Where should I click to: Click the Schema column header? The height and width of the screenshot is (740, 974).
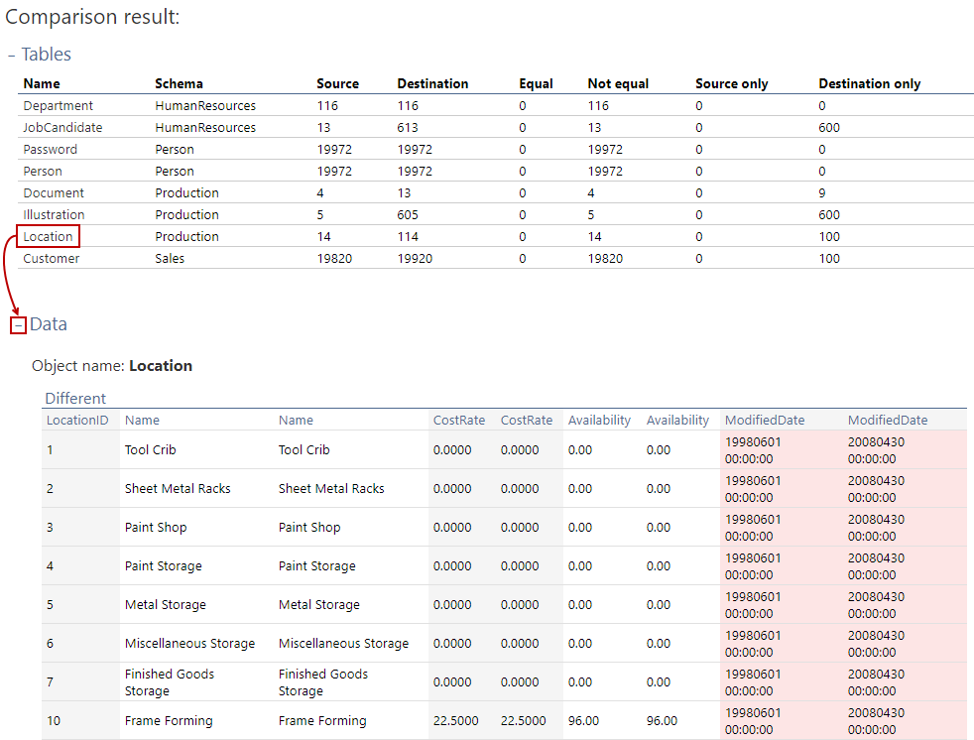(x=180, y=84)
